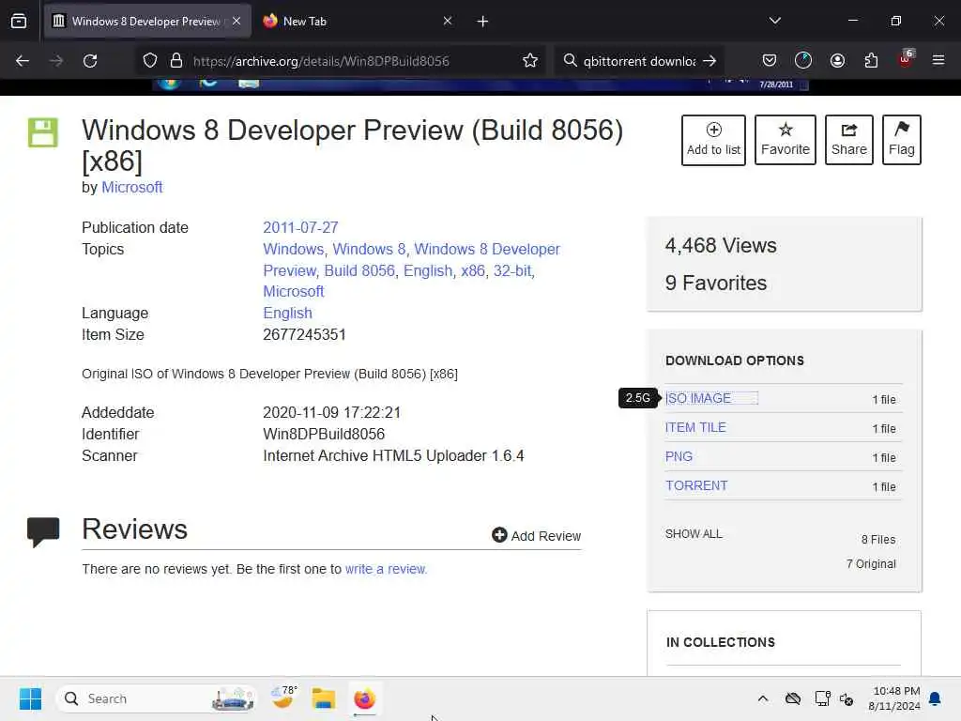Download the ITEM TILE file
The height and width of the screenshot is (721, 961).
click(x=695, y=427)
